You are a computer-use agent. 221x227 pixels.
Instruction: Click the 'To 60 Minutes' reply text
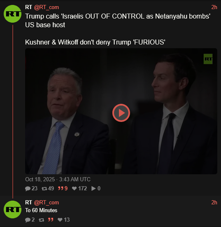pos(41,211)
